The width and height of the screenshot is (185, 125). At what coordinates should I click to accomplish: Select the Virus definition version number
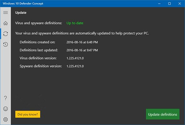coord(75,58)
